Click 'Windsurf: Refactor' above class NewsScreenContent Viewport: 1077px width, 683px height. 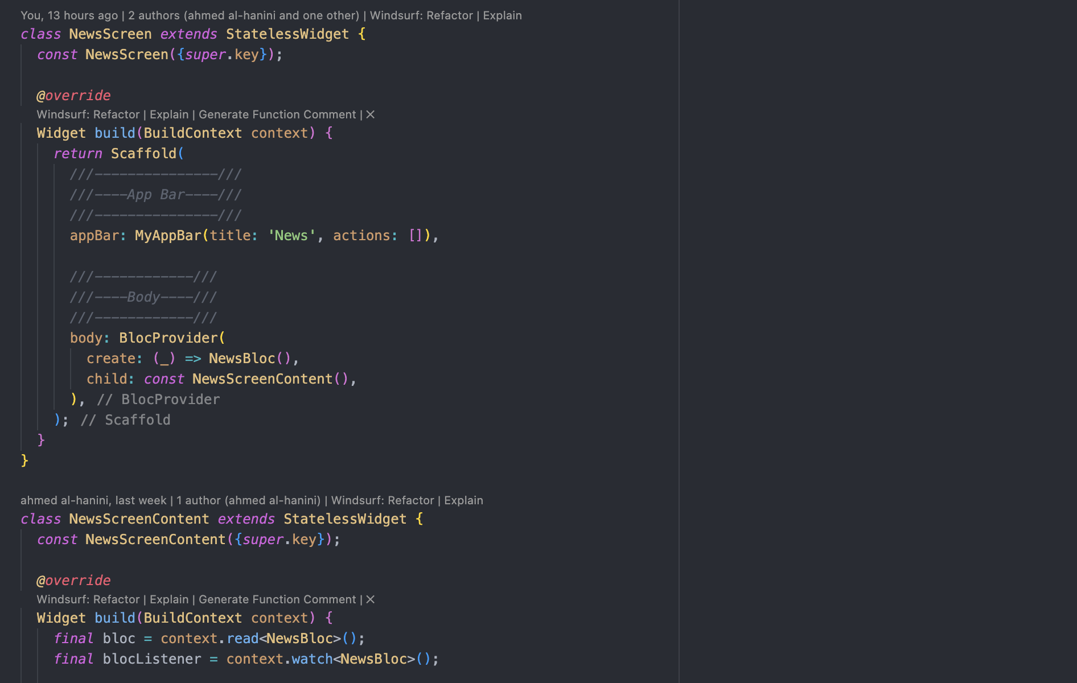(383, 500)
